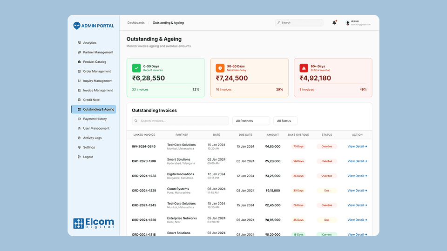Go to Payment History menu item
447x251 pixels.
point(95,119)
